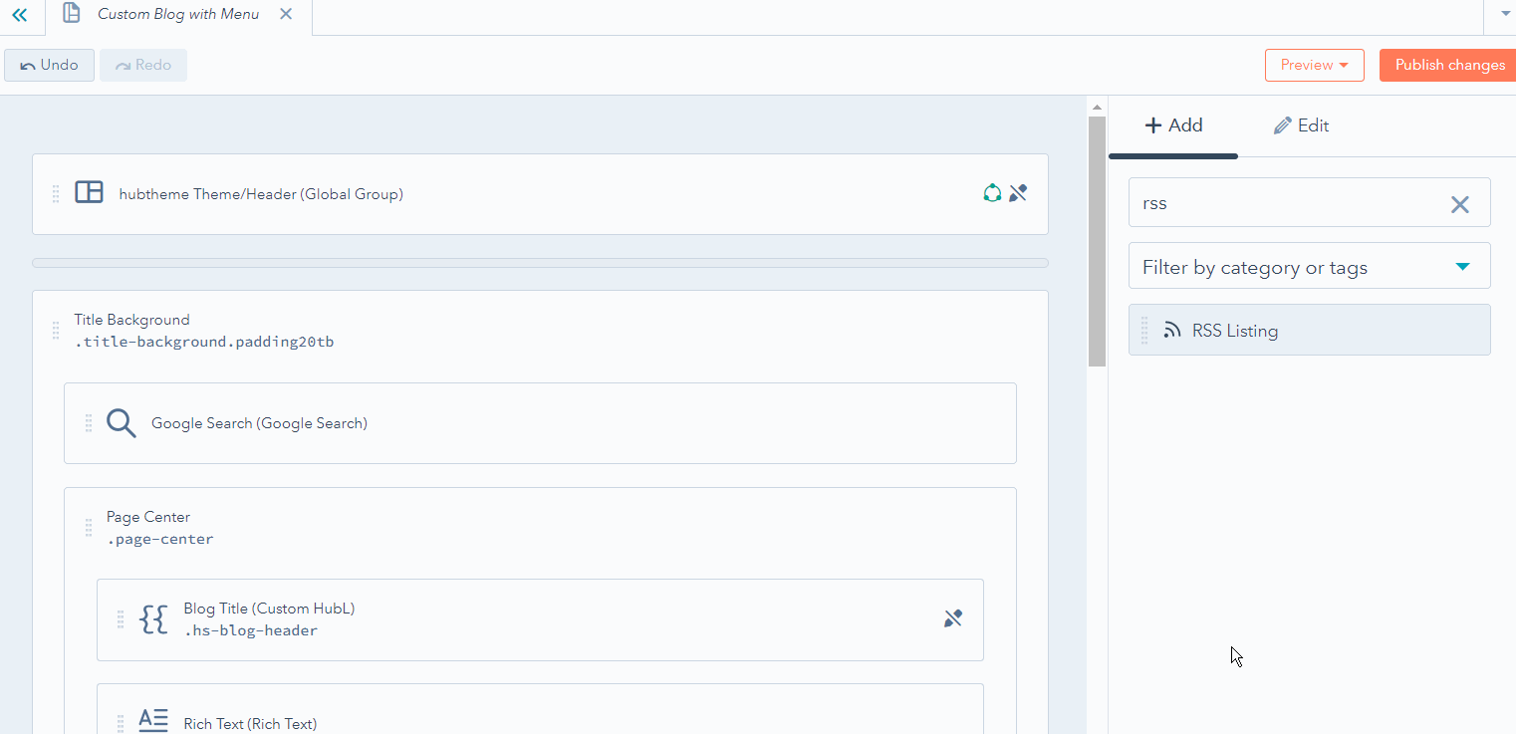Screen dimensions: 1516x734
Task: Switch to the Add tab
Action: (1173, 125)
